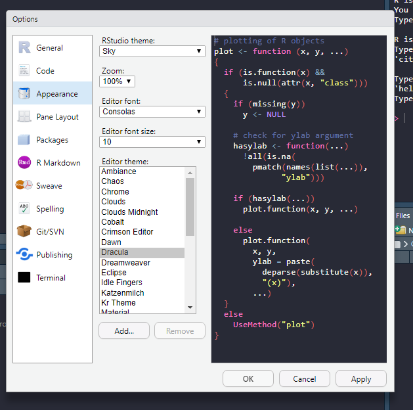The image size is (413, 410).
Task: Click the editor theme list scrollbar thumb
Action: [x=190, y=207]
